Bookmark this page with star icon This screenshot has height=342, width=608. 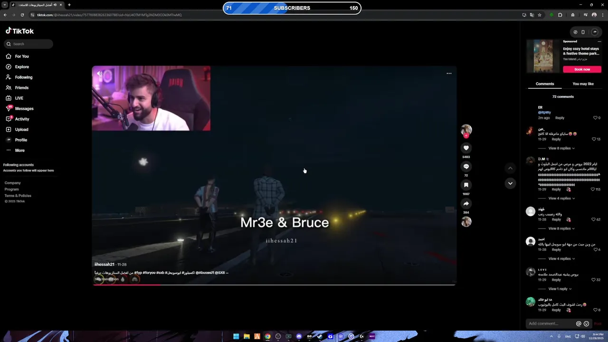tap(540, 15)
